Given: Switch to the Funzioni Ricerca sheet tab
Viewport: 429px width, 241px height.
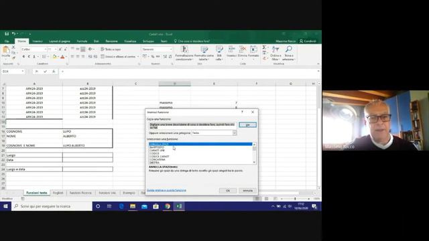Looking at the screenshot, I should tap(80, 193).
